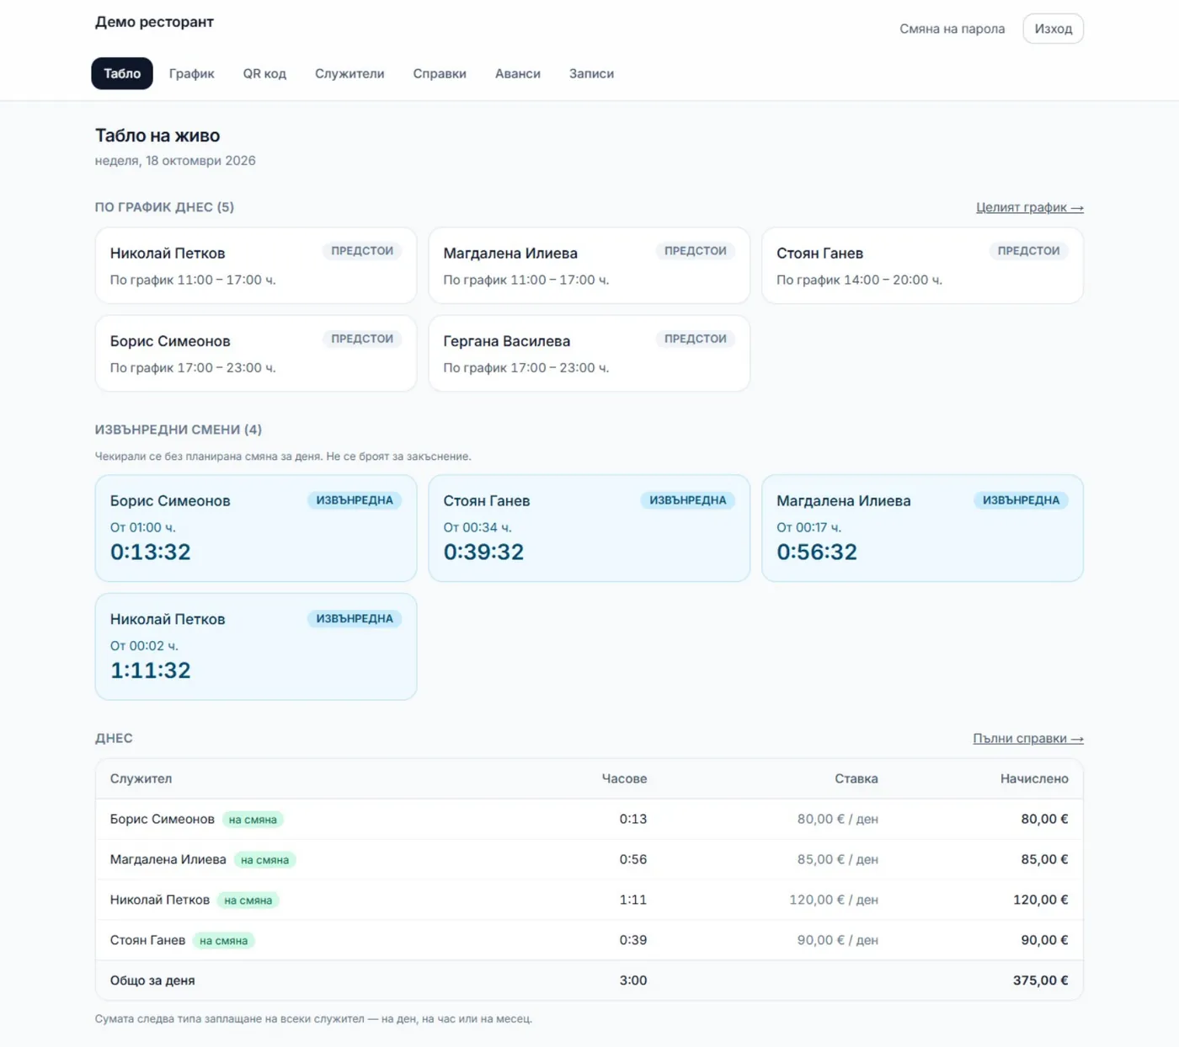Open Гергана Василева's schedule card
This screenshot has width=1179, height=1047.
(x=589, y=353)
